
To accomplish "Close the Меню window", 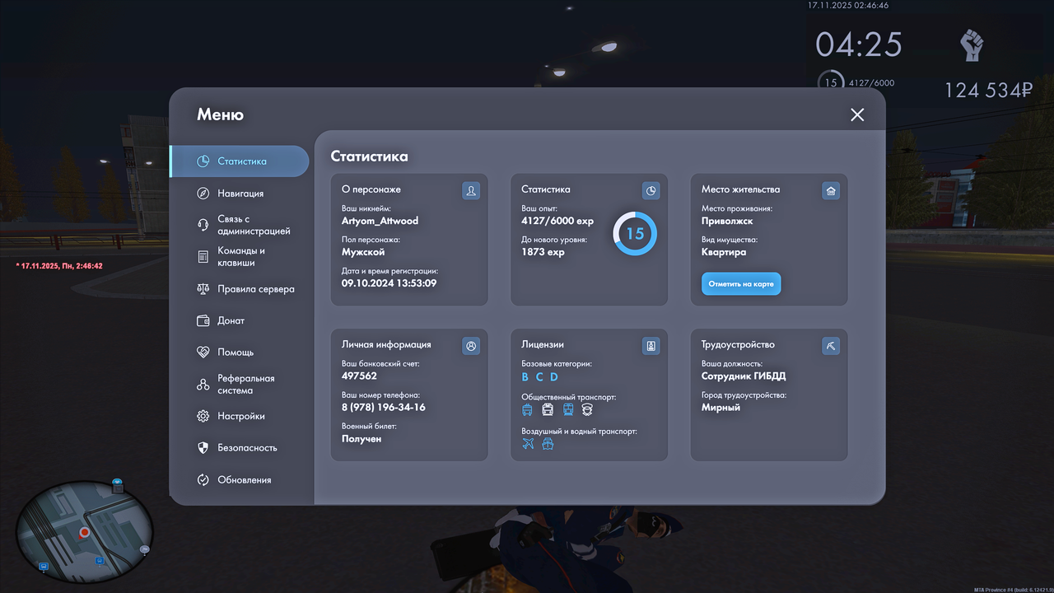I will click(x=857, y=114).
